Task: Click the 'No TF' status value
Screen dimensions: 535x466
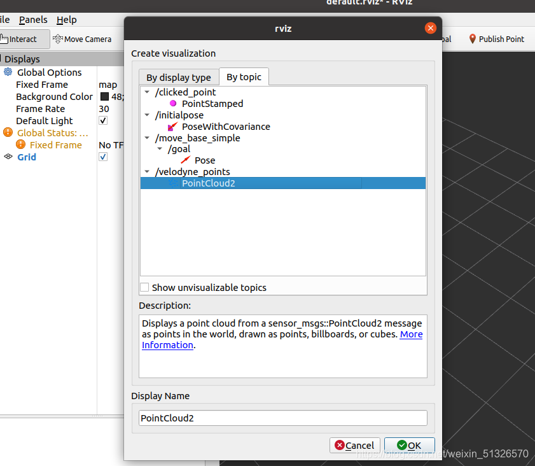Action: coord(111,145)
